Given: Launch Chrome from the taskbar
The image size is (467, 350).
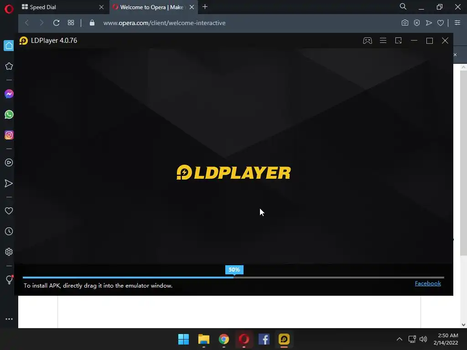Looking at the screenshot, I should coord(223,339).
